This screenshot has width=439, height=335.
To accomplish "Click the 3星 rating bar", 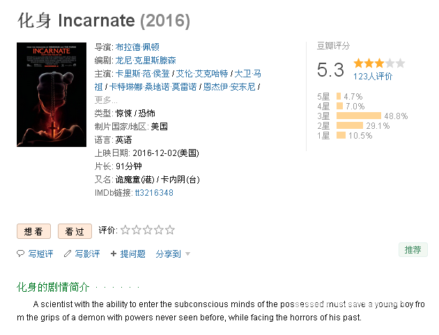I will tap(359, 116).
